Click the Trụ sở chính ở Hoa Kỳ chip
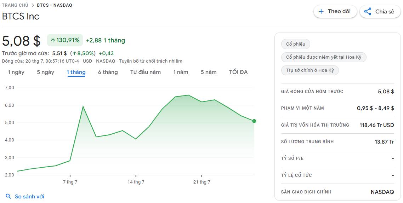Viewport: 403px width, 203px height. [x=310, y=70]
